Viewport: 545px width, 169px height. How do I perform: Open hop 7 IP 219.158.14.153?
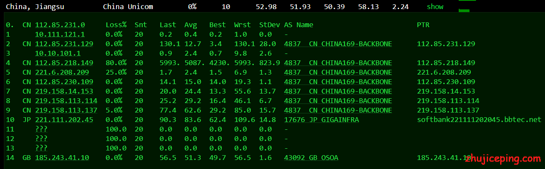64,91
